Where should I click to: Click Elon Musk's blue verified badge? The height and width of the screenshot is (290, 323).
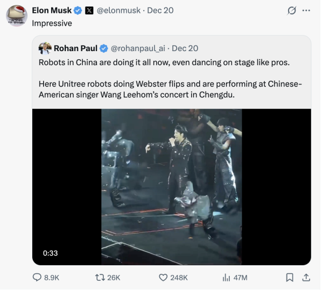pos(78,10)
